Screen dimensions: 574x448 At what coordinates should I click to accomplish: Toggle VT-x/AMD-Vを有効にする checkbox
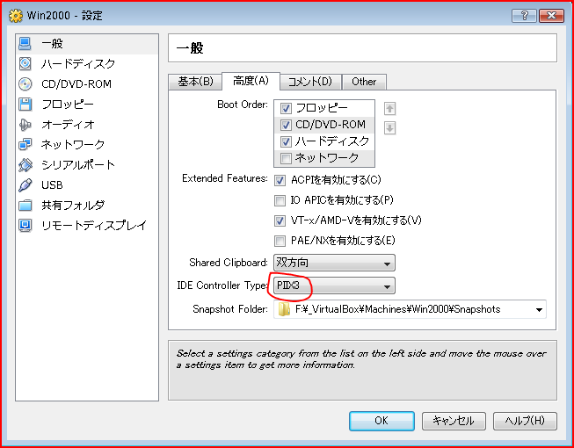(x=280, y=220)
